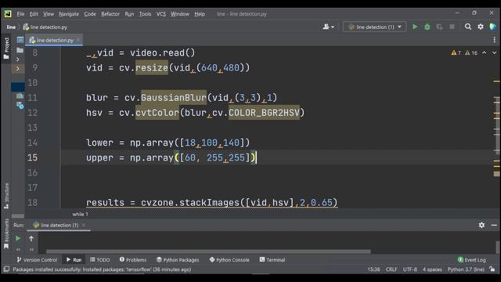Close the line detection.py editor tab
The height and width of the screenshot is (282, 501).
78,40
